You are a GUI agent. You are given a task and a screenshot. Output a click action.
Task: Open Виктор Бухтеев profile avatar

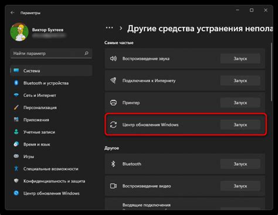19,32
